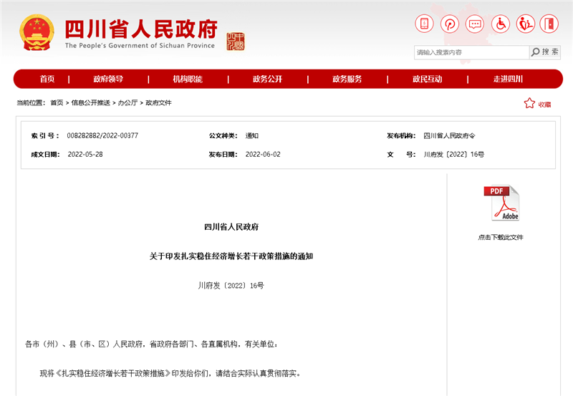Viewport: 573px width, 396px height.
Task: Click the 发布机构 value 四川省人民政府令
Action: [x=450, y=135]
